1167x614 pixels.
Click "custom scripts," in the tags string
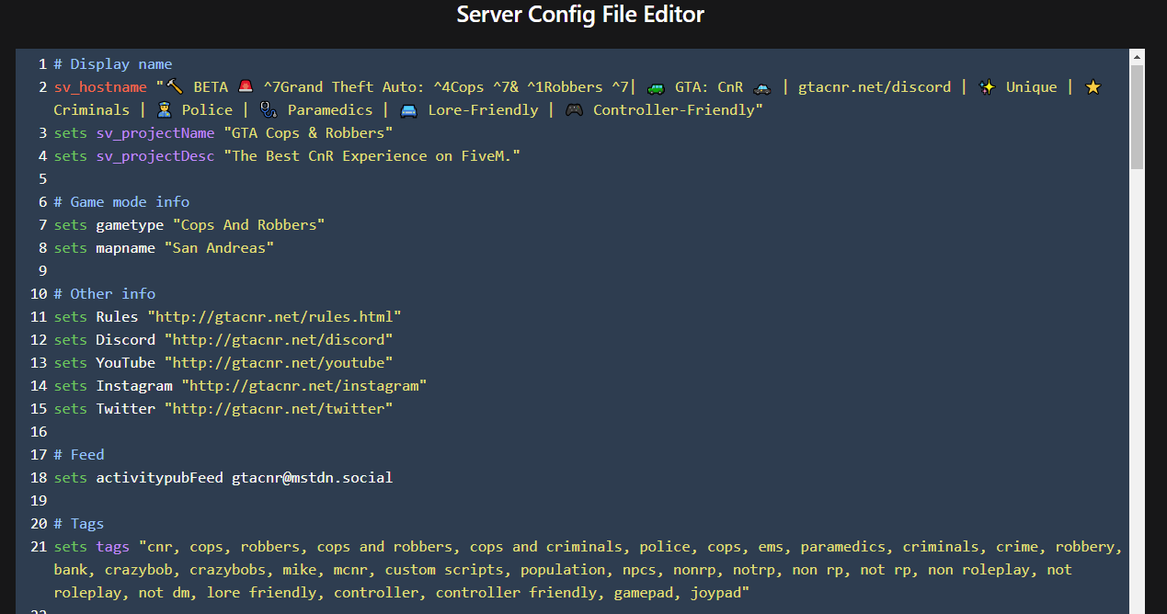[x=448, y=570]
